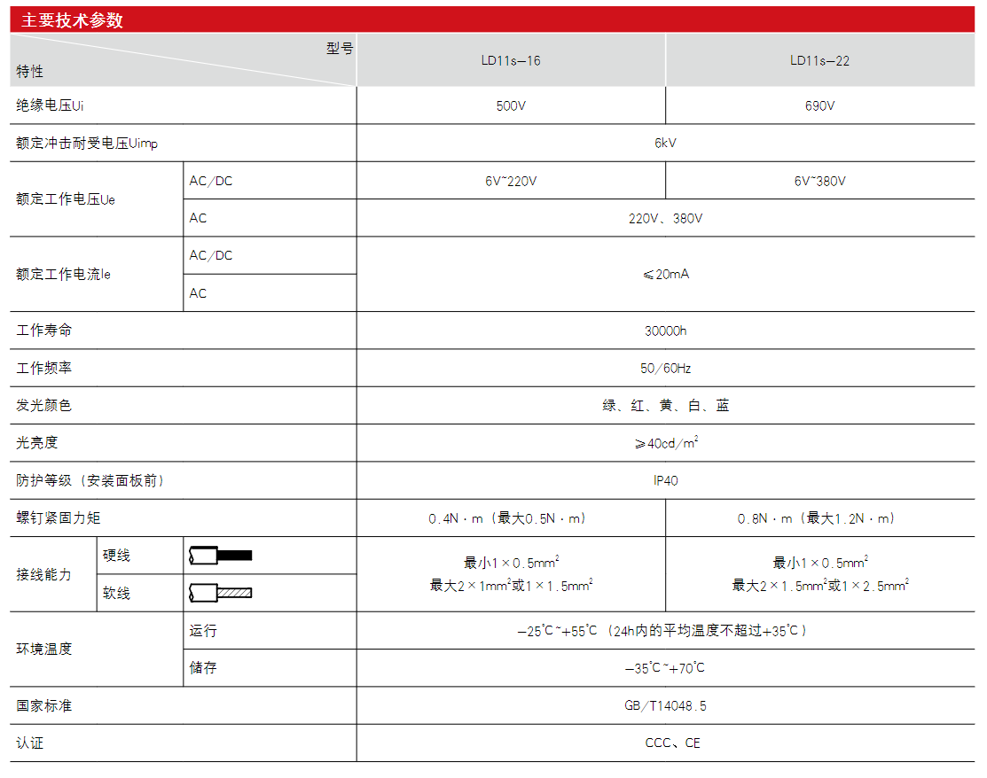987x778 pixels.
Task: Click the IP40 protection grade value
Action: (x=665, y=480)
